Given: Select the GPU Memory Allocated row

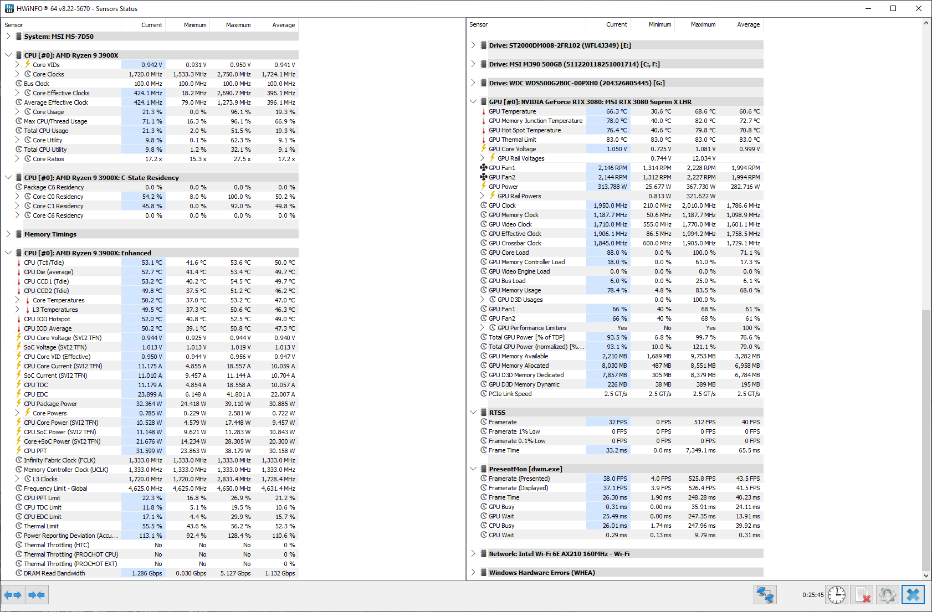Looking at the screenshot, I should [621, 366].
